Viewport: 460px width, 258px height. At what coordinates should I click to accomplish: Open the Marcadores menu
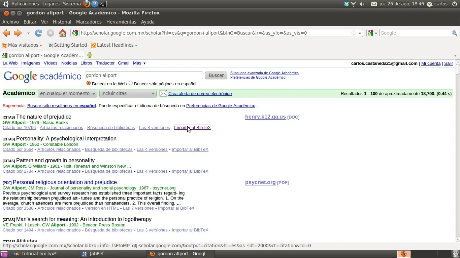click(x=89, y=22)
